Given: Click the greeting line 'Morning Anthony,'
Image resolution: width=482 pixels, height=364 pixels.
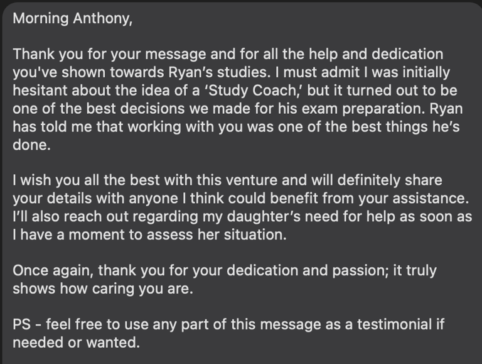Looking at the screenshot, I should click(73, 18).
